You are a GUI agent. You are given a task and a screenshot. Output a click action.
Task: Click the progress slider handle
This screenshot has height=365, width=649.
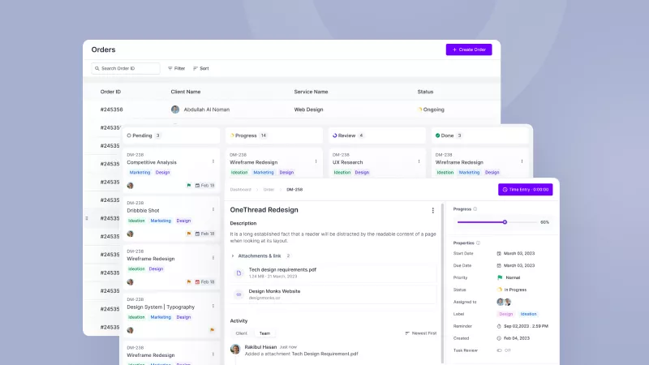[x=505, y=221]
